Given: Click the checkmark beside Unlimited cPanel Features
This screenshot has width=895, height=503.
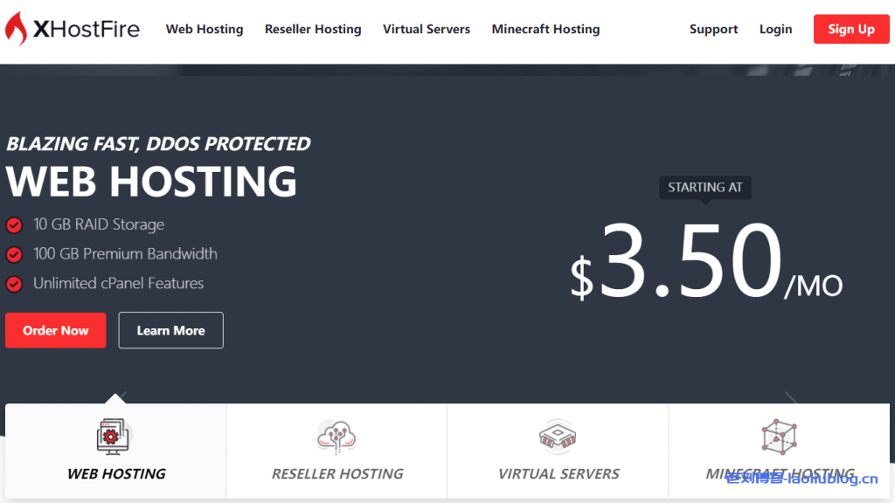Looking at the screenshot, I should [13, 284].
